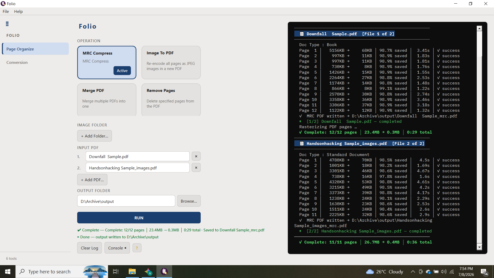The width and height of the screenshot is (494, 278).
Task: Start processing with the RUN button
Action: (139, 218)
